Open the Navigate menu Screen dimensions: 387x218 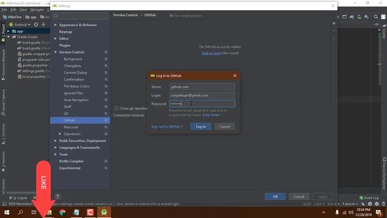point(37,10)
